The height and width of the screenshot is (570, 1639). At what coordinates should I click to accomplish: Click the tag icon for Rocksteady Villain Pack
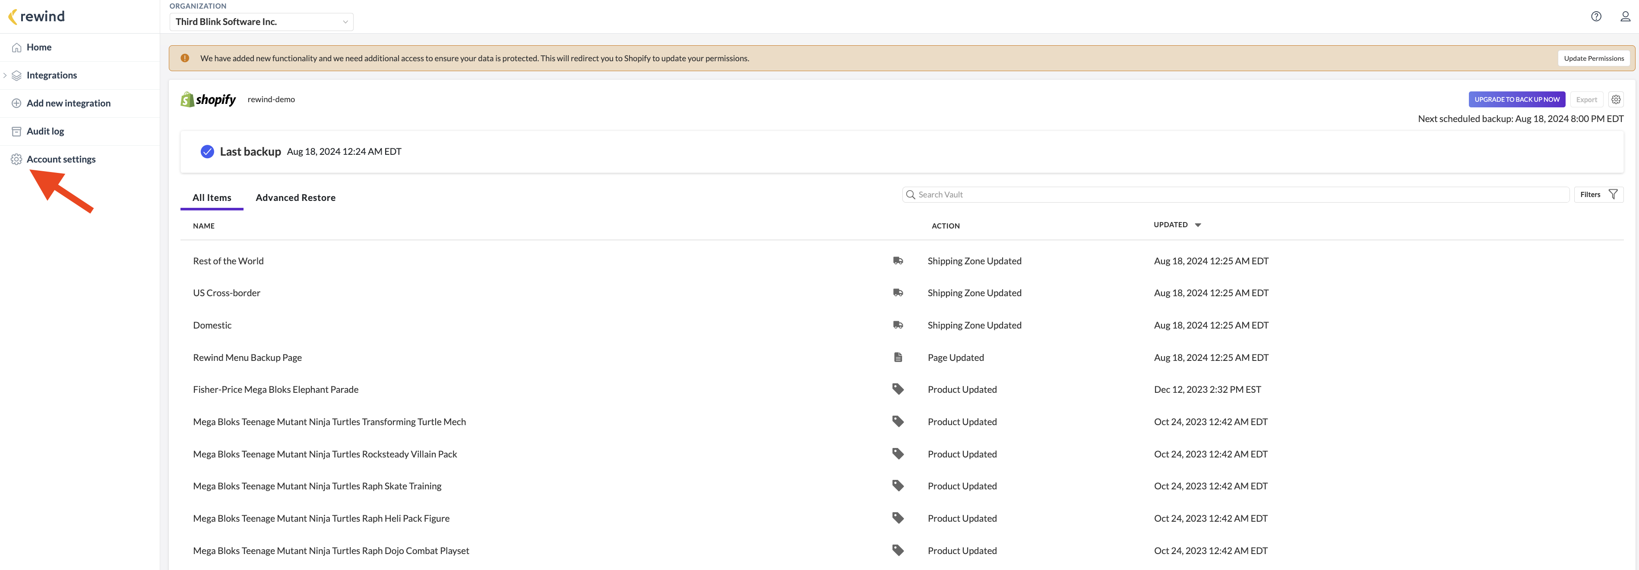click(898, 454)
